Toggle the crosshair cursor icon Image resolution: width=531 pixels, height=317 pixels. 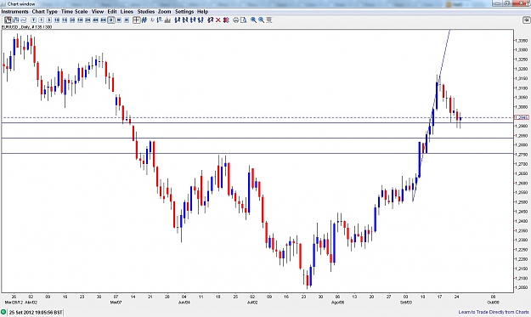pos(136,20)
